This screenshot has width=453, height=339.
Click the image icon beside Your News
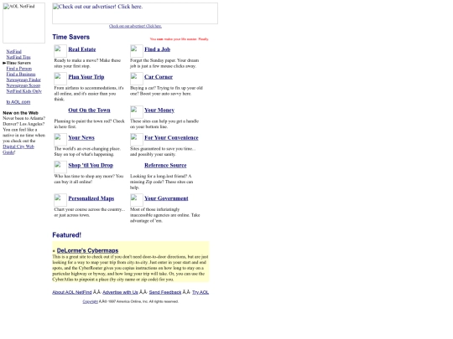coord(60,139)
